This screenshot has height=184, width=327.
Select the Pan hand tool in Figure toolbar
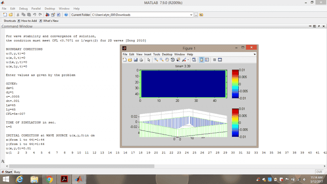tap(167, 60)
